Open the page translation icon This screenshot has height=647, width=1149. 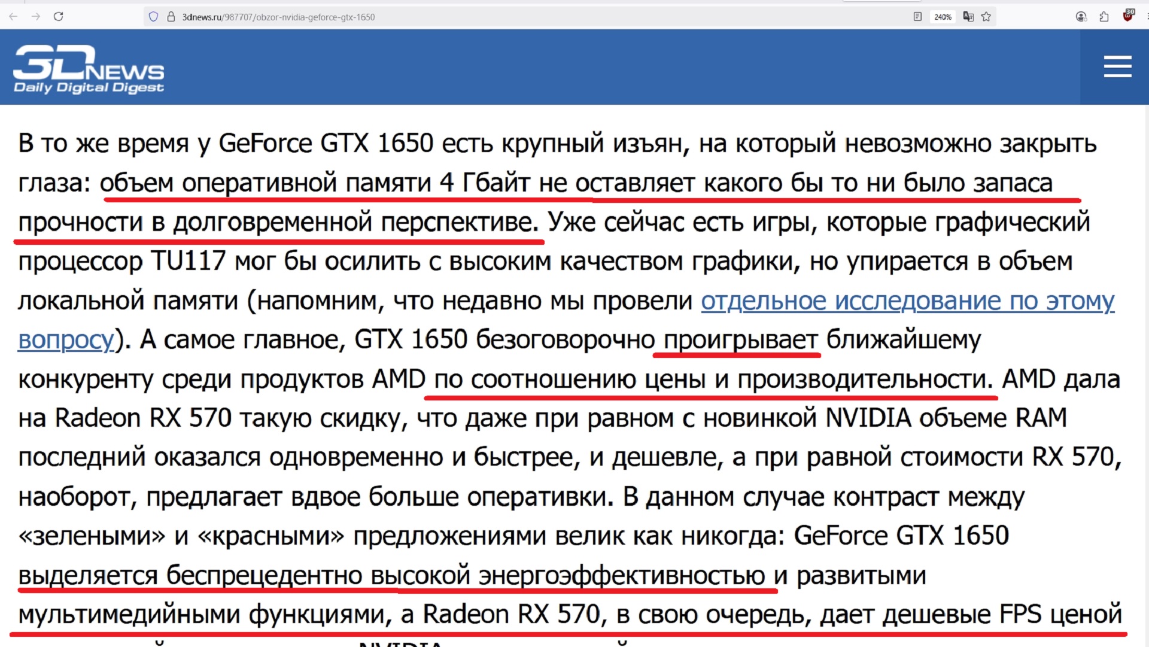968,17
